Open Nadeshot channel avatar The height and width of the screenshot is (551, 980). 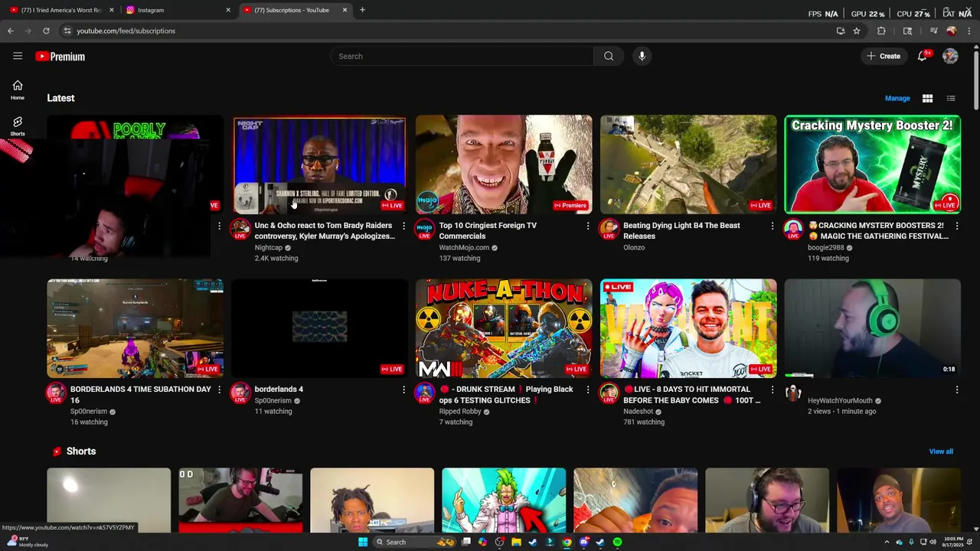(609, 392)
